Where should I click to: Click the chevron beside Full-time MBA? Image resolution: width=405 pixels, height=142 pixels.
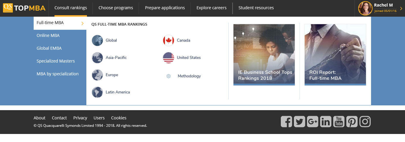tap(82, 23)
